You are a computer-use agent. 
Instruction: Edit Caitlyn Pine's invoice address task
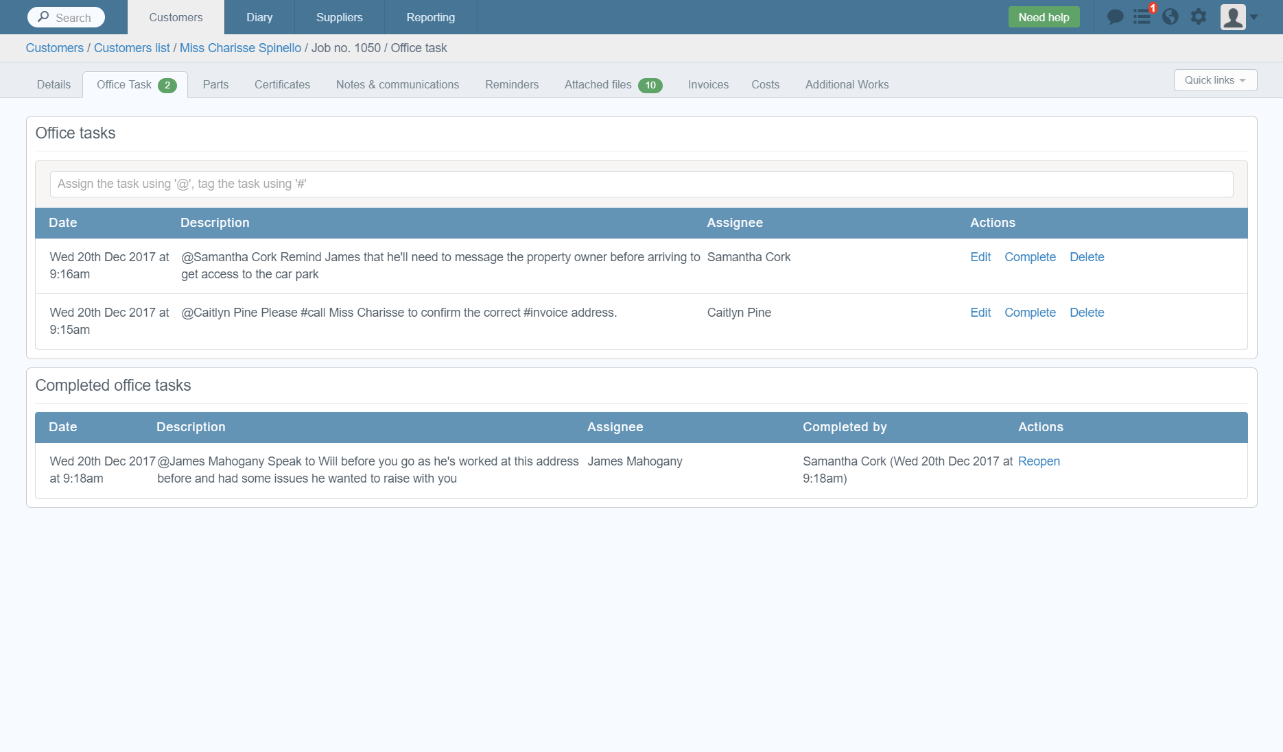click(980, 313)
